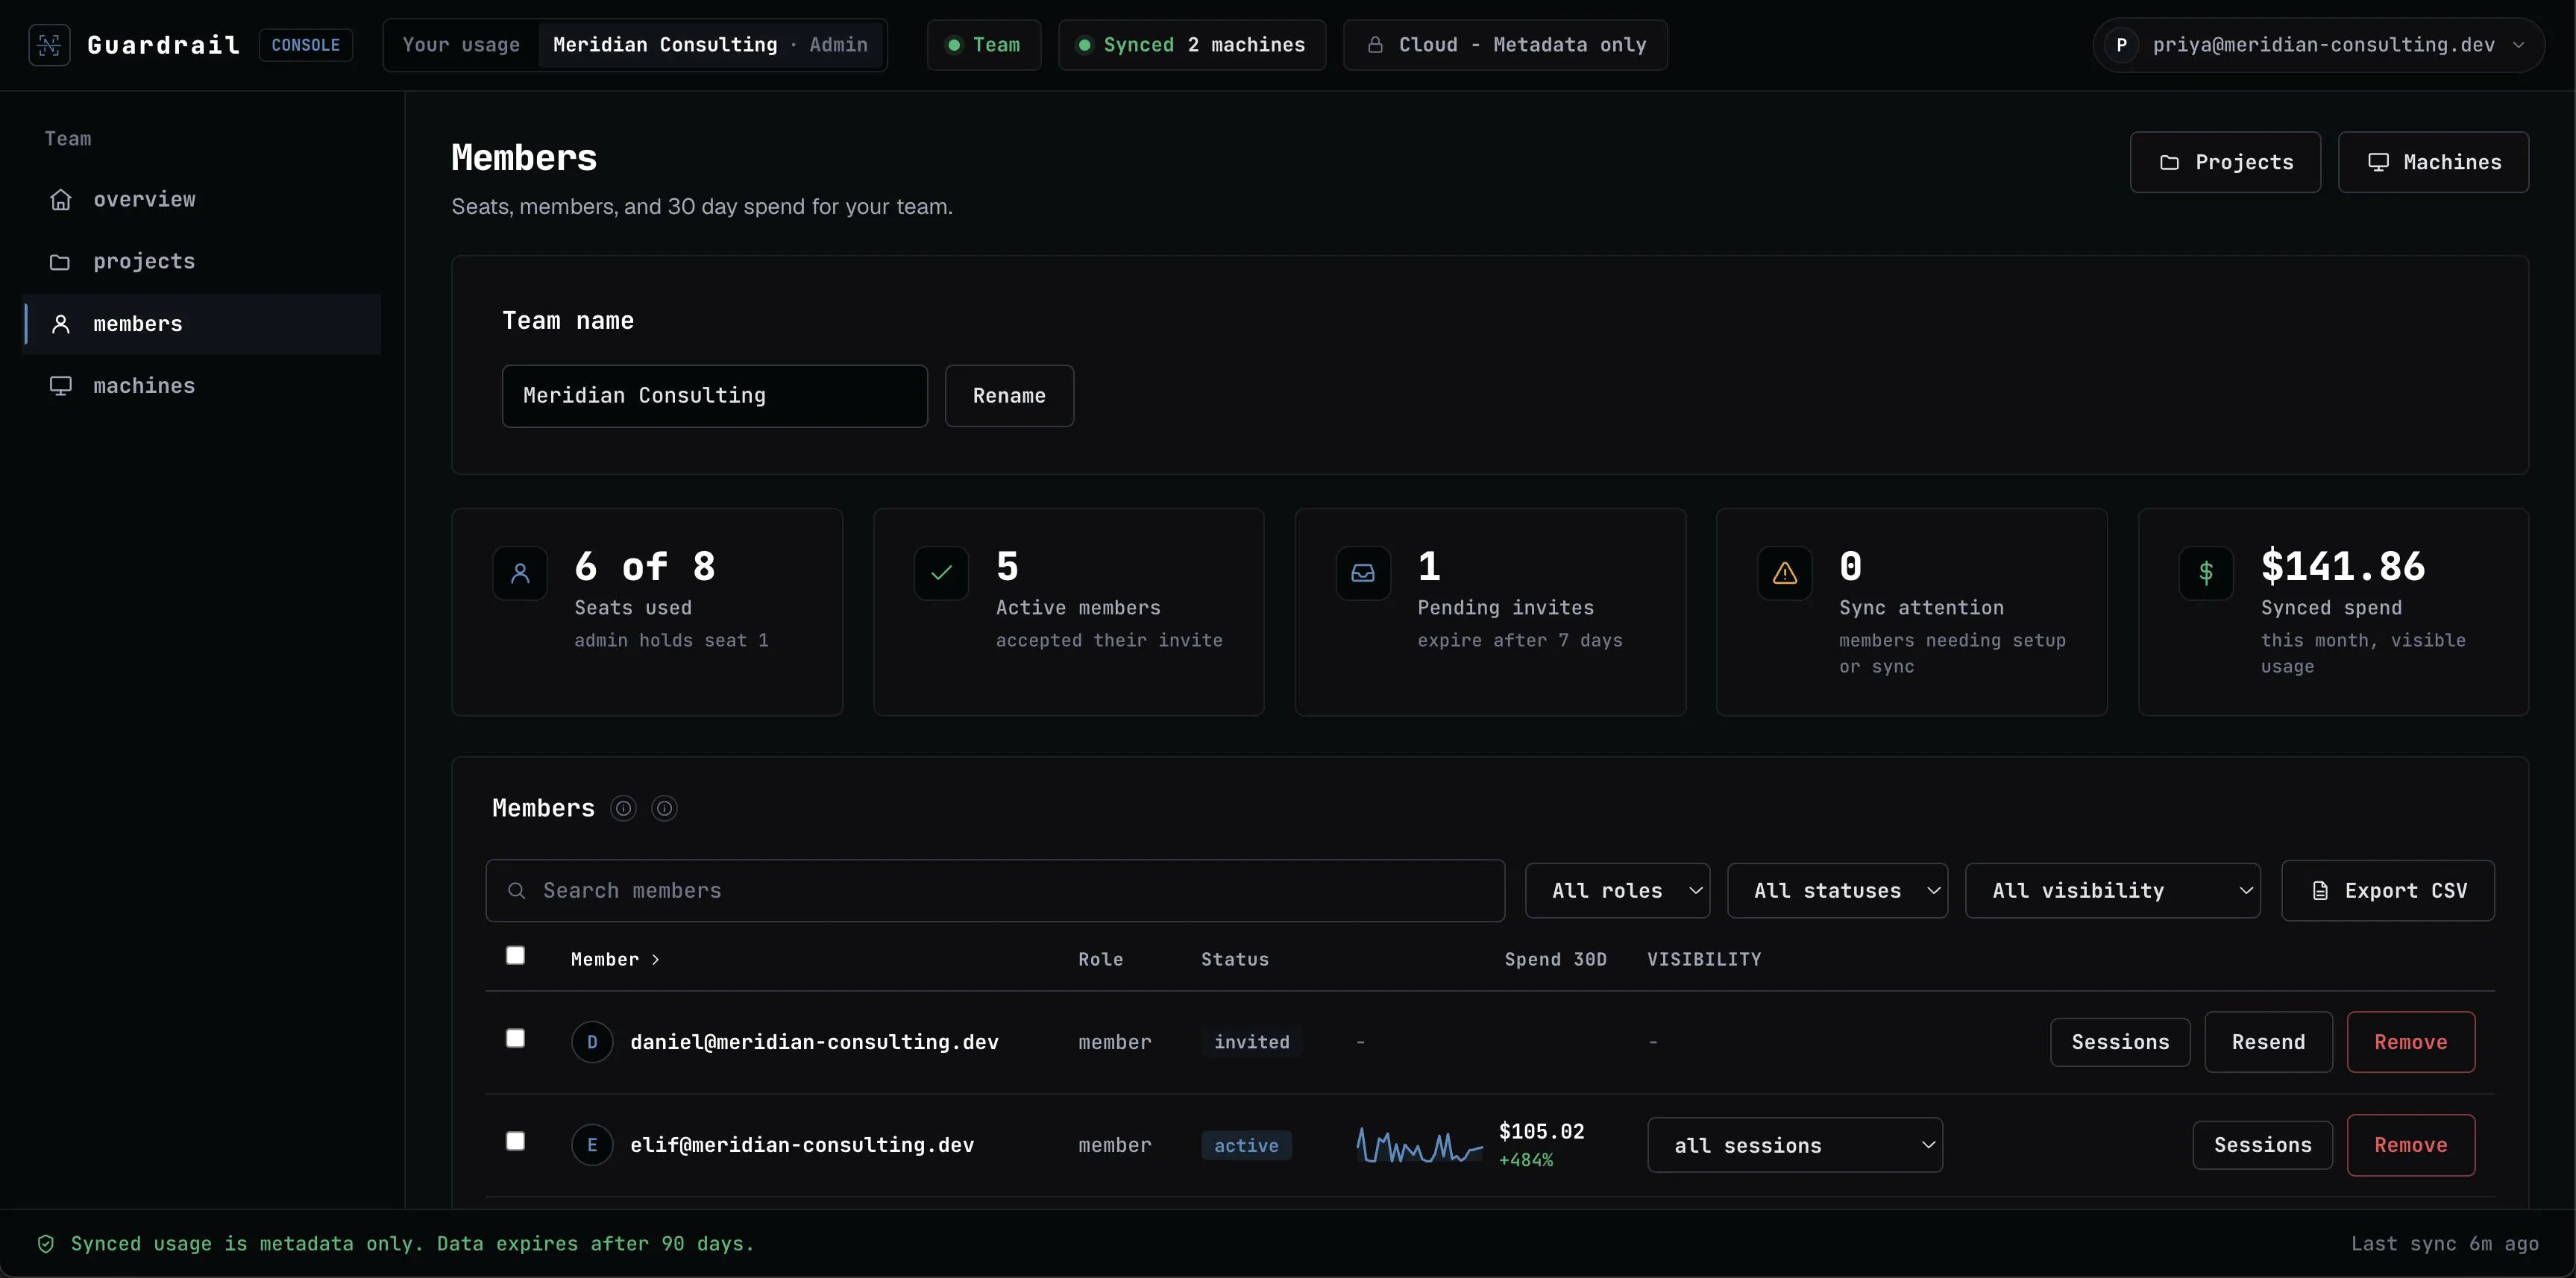Open the All visibility filter dropdown

pos(2113,891)
